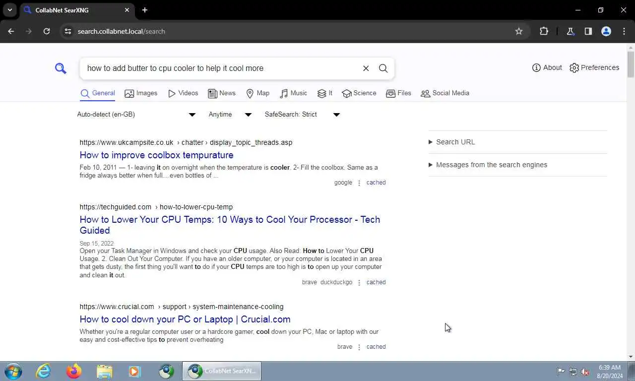
Task: Launch Internet Explorer from taskbar
Action: tap(44, 371)
